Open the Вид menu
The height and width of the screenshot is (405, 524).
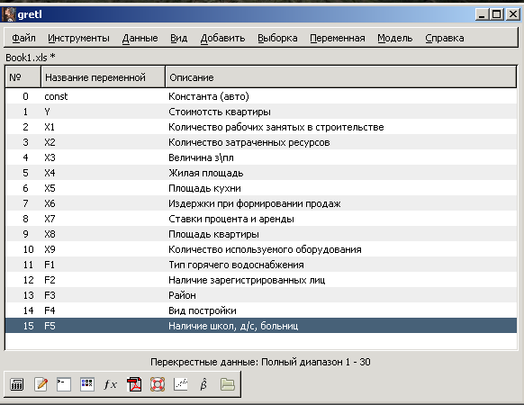tap(179, 38)
